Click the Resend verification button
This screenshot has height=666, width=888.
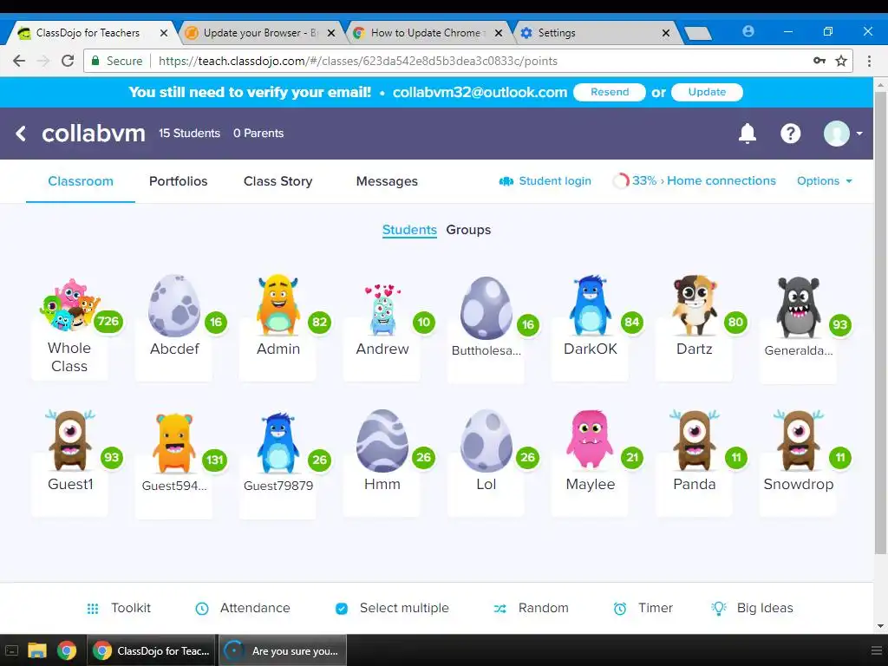[610, 92]
